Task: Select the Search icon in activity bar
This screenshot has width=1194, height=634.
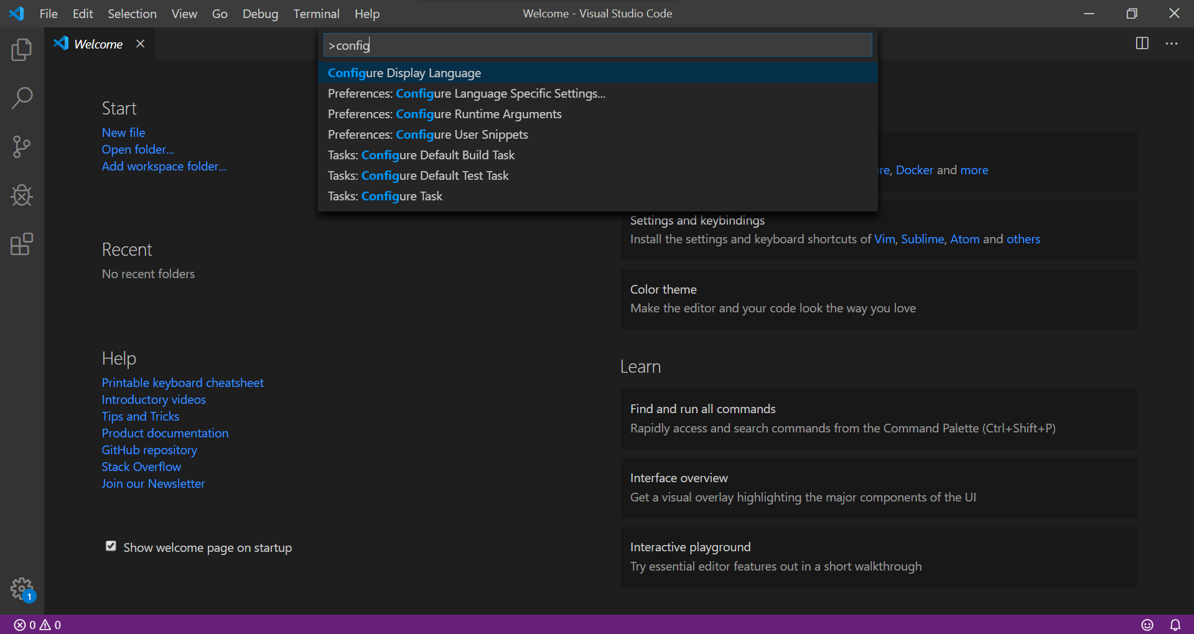Action: [22, 98]
